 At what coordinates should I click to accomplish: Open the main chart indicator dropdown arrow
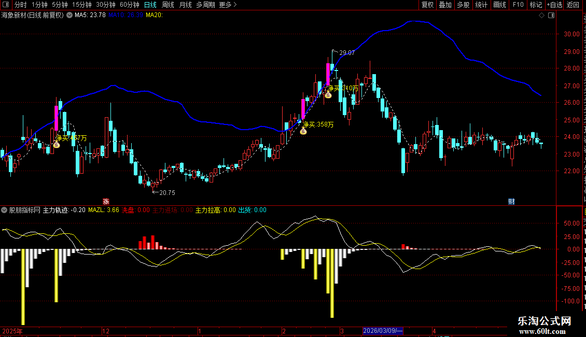click(69, 16)
